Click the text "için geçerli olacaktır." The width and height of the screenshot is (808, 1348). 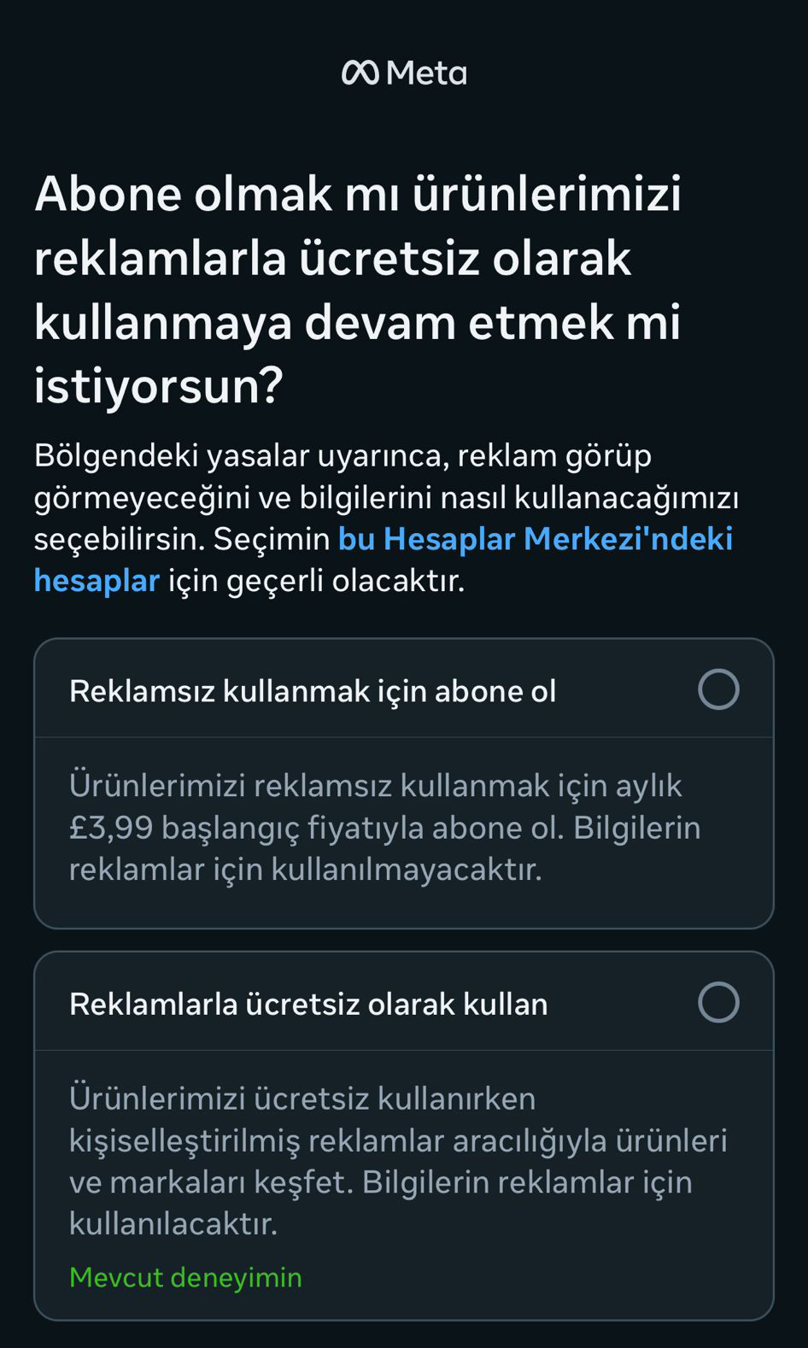tap(316, 581)
